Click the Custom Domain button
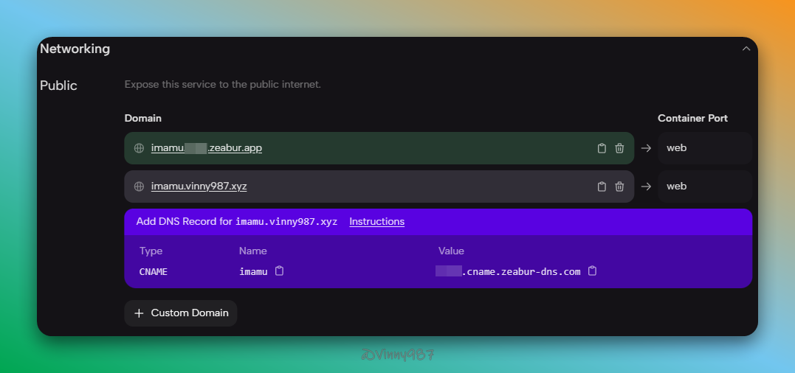The image size is (795, 373). tap(181, 313)
